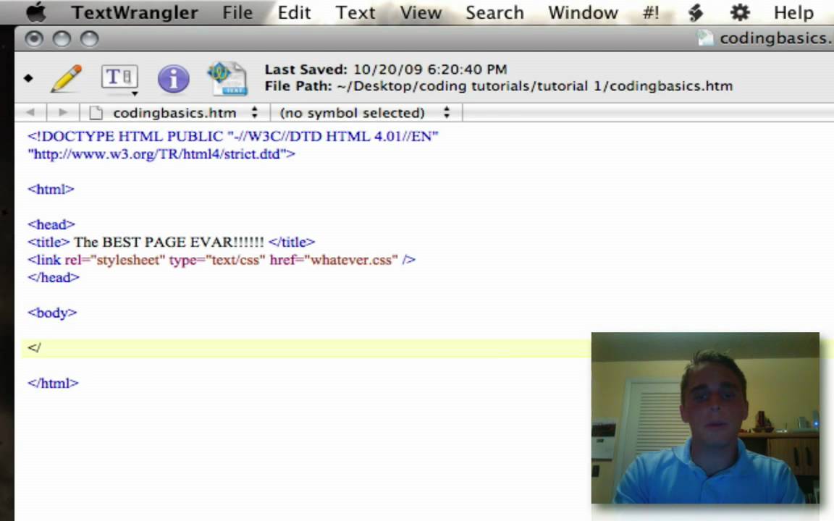Screen dimensions: 834x521
Task: Open the gear-shaped menu in menu bar
Action: click(x=740, y=12)
